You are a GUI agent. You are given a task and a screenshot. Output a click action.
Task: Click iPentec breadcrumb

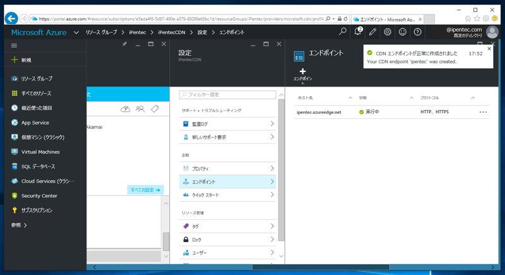pos(138,32)
